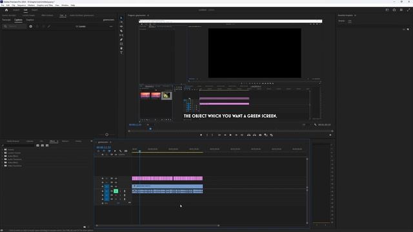Toggle V1 track output eye
Viewport: 413px width, 232px height.
[x=116, y=186]
